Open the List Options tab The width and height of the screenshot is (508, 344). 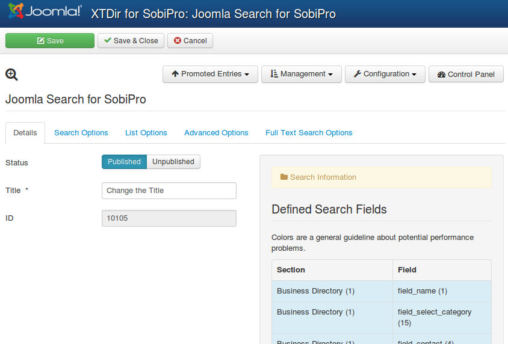(146, 133)
